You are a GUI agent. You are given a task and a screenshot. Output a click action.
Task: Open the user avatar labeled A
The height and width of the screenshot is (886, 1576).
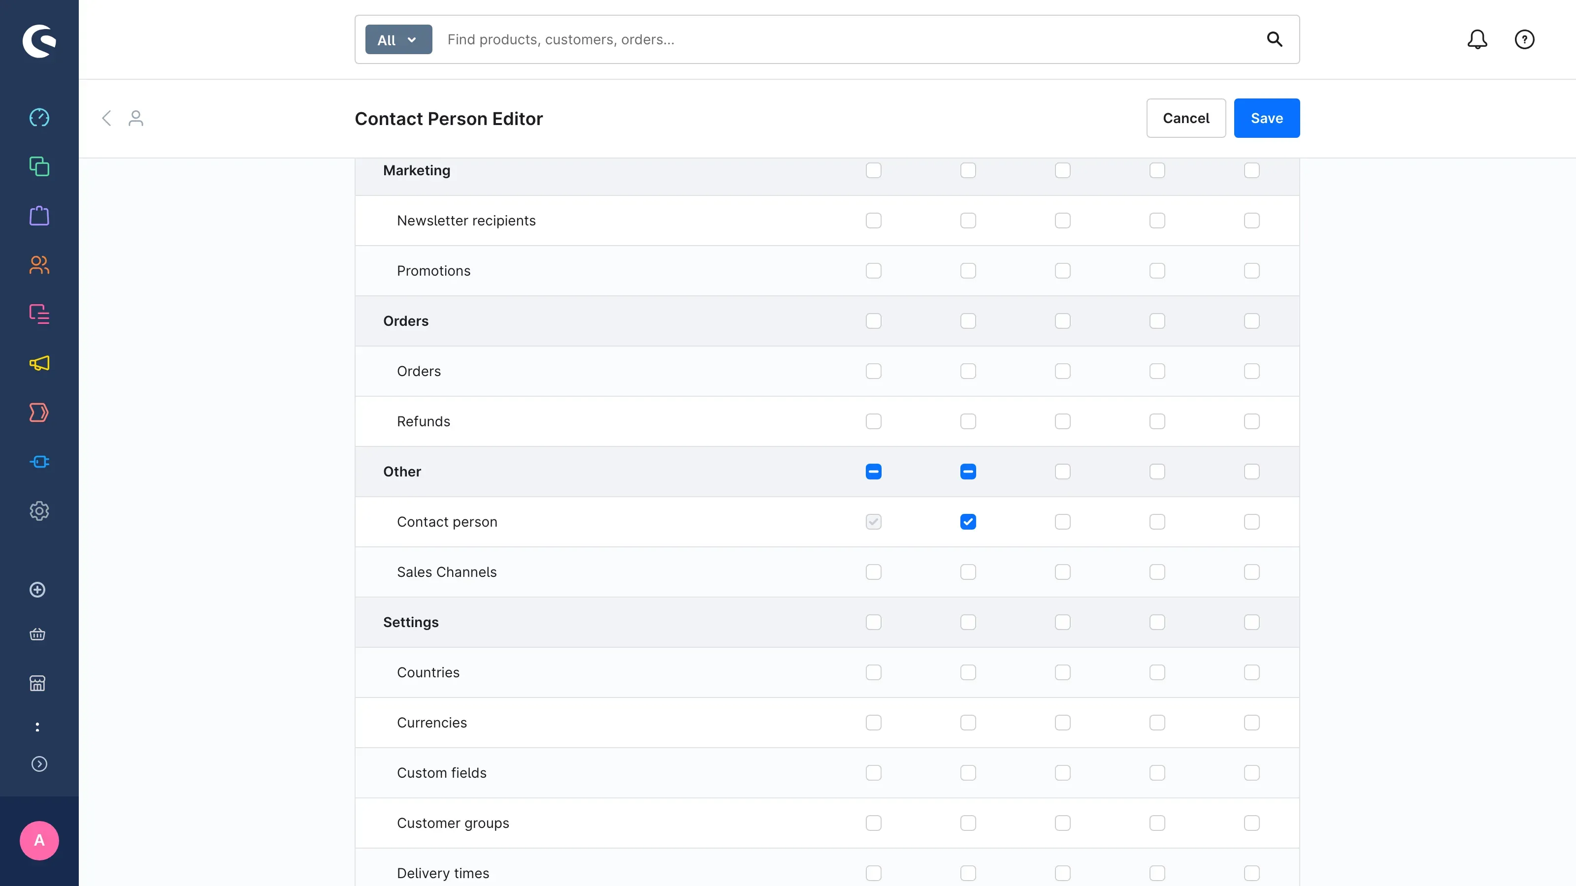click(39, 841)
